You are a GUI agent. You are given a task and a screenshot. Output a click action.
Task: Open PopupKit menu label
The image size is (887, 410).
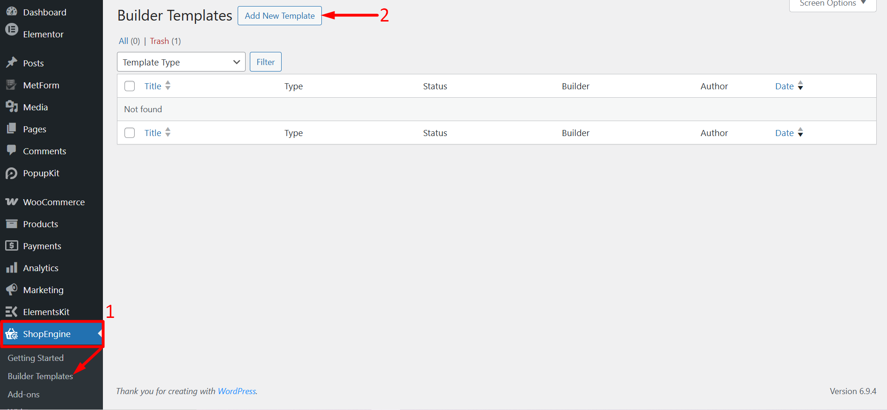pyautogui.click(x=41, y=173)
